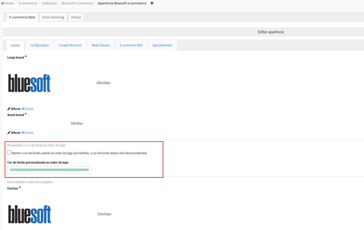Go to the Redes Sociais tab
This screenshot has width=364, height=230.
101,45
